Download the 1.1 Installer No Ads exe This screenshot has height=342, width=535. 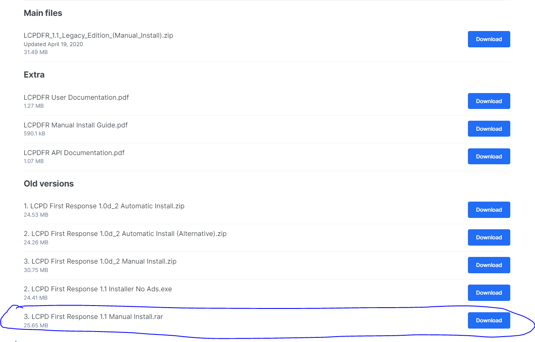pyautogui.click(x=488, y=293)
